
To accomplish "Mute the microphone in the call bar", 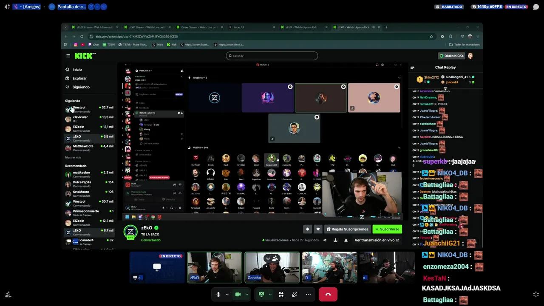I will [x=218, y=294].
